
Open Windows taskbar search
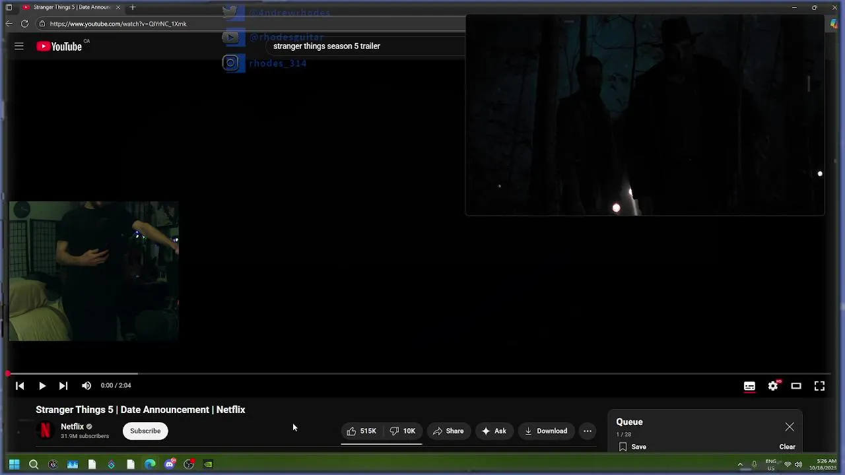pos(34,464)
